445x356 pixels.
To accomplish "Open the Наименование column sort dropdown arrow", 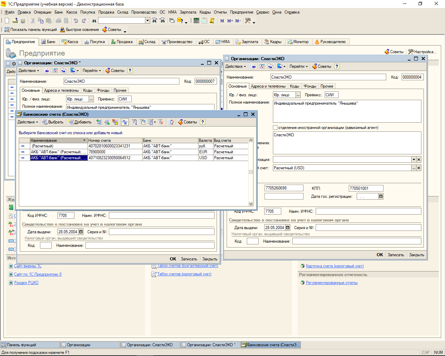I will point(84,140).
